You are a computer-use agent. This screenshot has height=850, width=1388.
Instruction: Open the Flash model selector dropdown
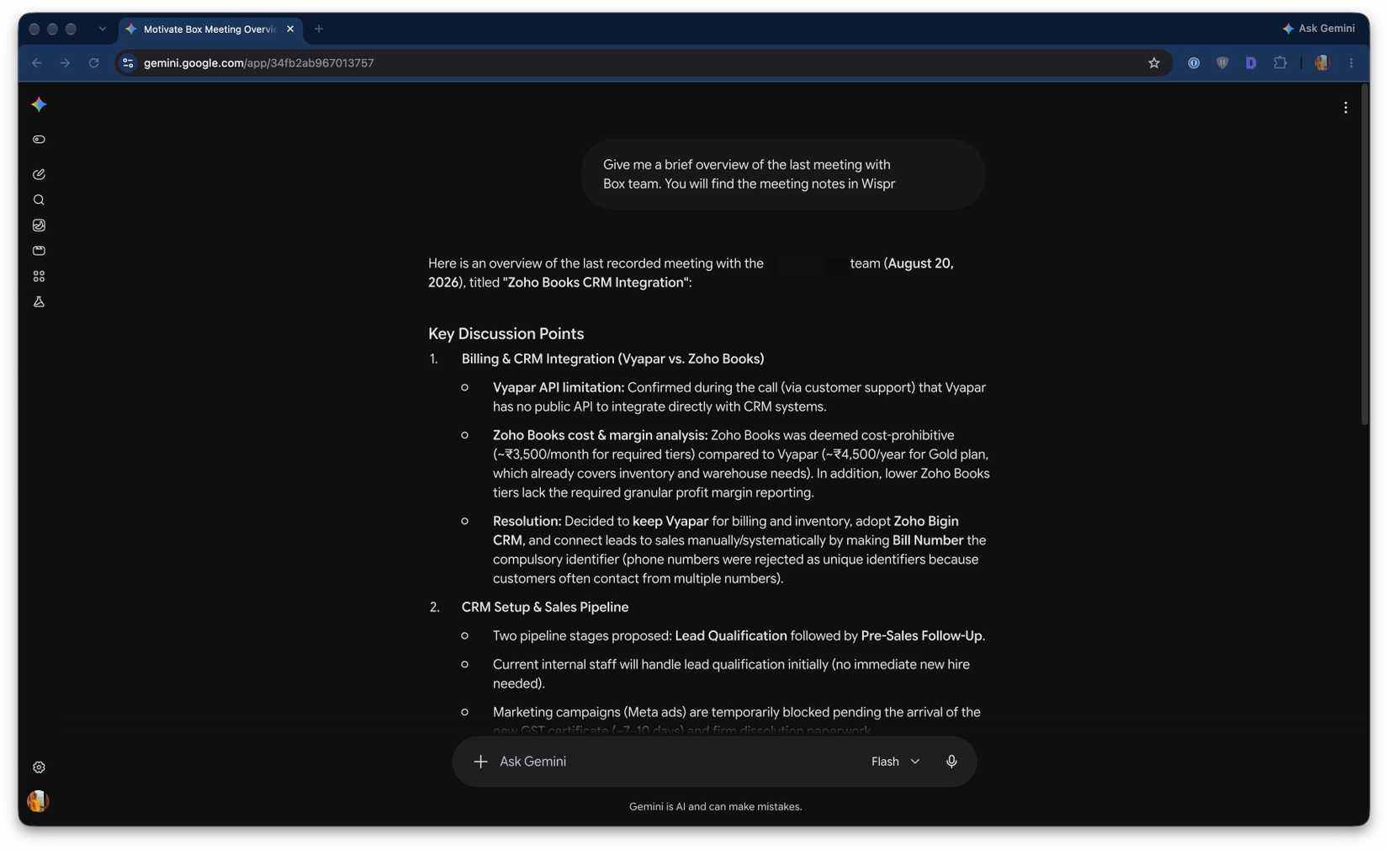pos(895,762)
